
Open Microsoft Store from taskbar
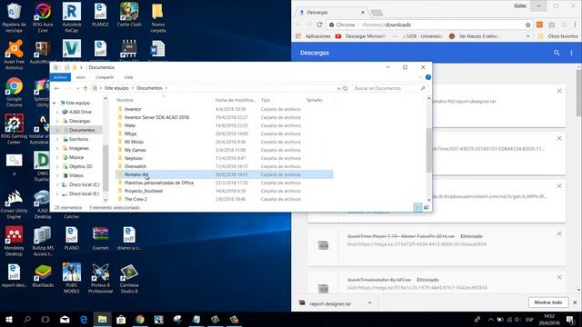(121, 319)
